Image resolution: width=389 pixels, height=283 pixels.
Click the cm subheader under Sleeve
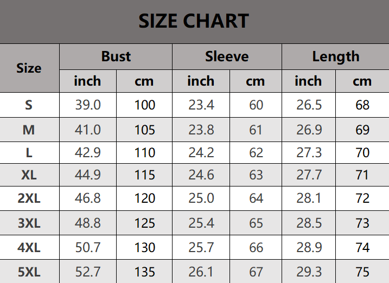pos(255,81)
